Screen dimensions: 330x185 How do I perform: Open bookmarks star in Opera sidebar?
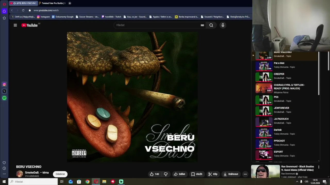pyautogui.click(x=4, y=18)
